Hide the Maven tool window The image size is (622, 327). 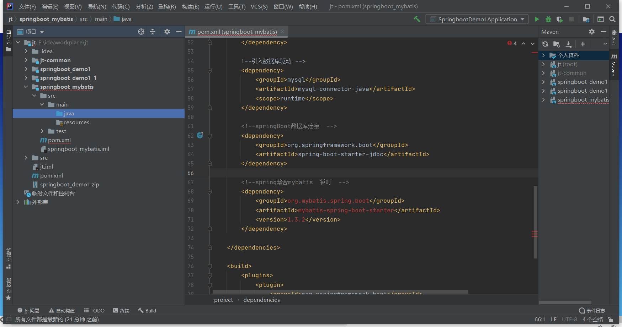pos(604,32)
